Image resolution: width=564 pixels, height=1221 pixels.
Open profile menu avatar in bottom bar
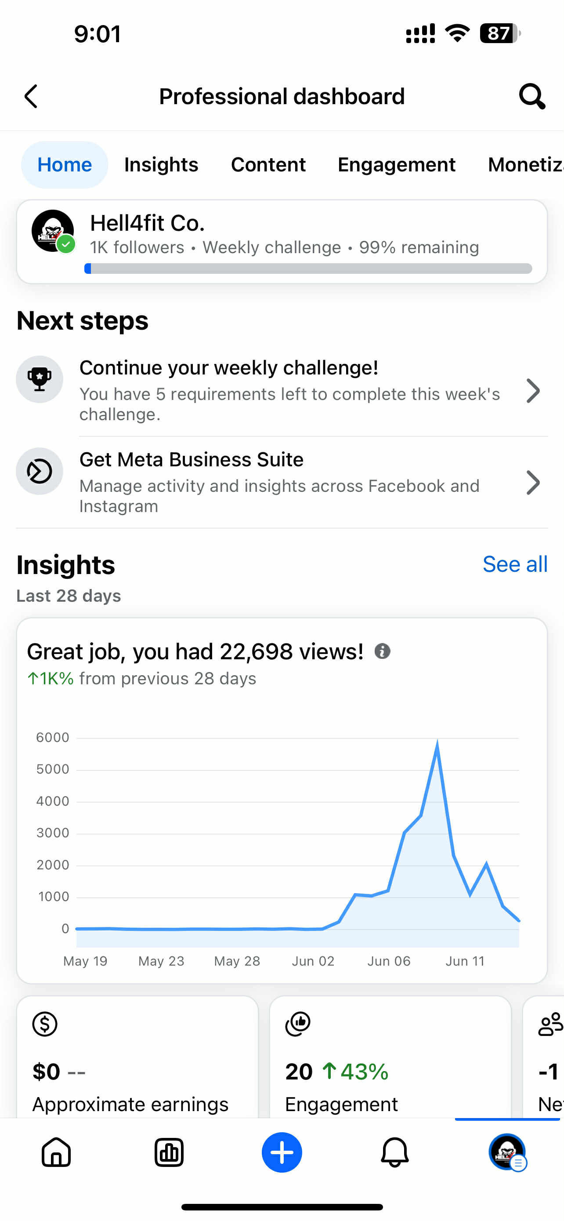(x=507, y=1152)
